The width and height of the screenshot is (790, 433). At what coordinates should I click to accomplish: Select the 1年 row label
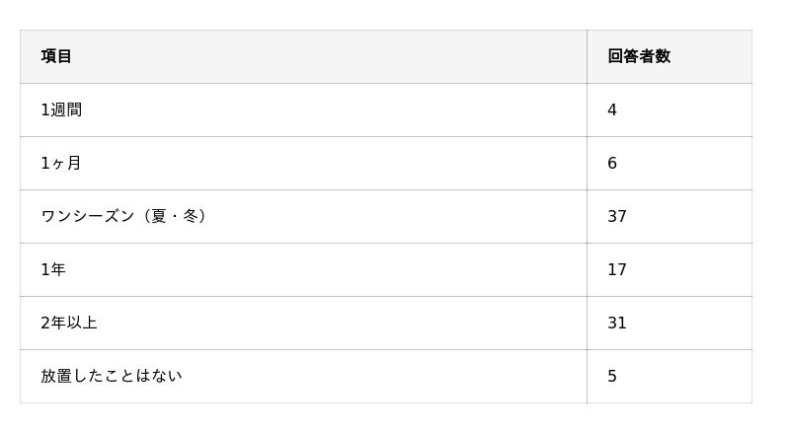53,269
